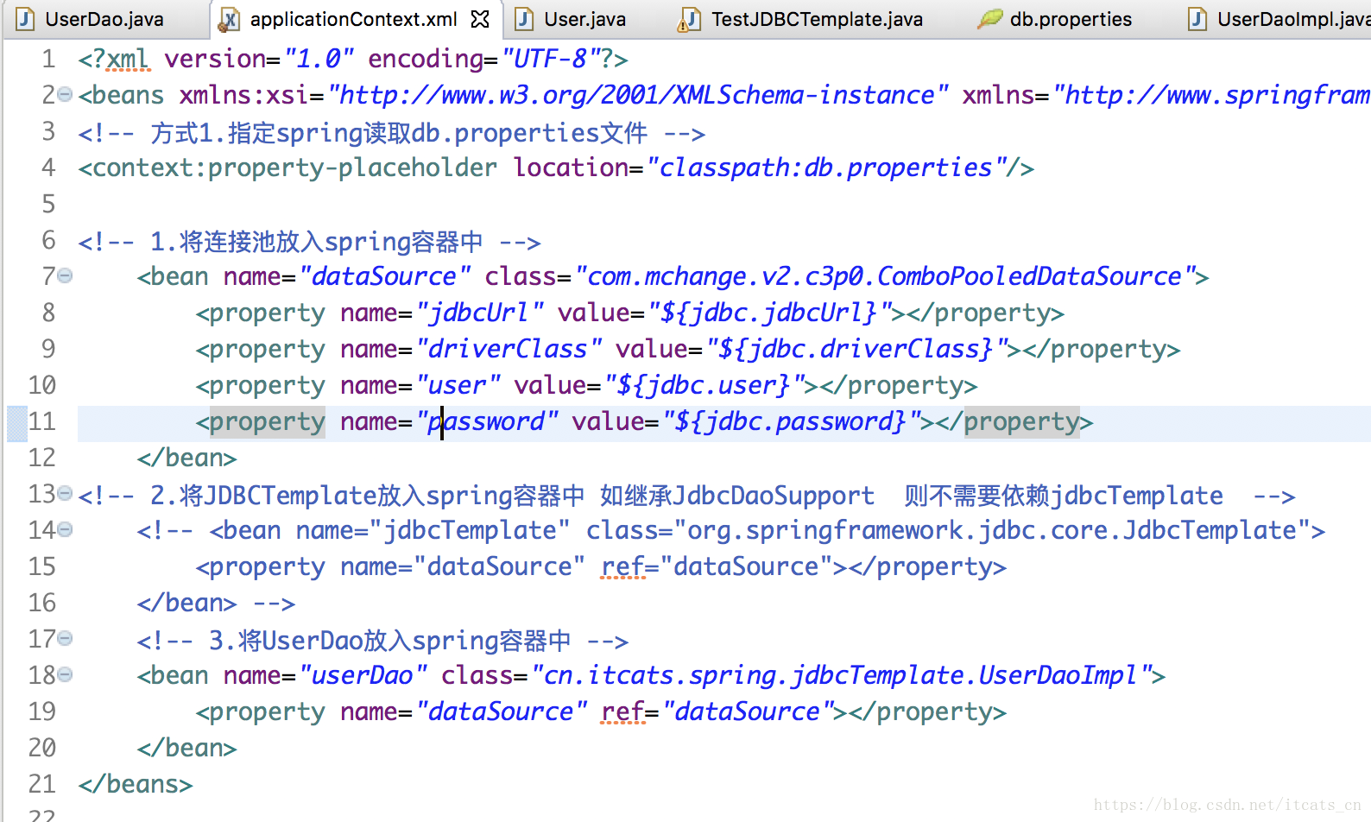Click the "${jdbc.user}" value
The height and width of the screenshot is (822, 1371).
(703, 385)
